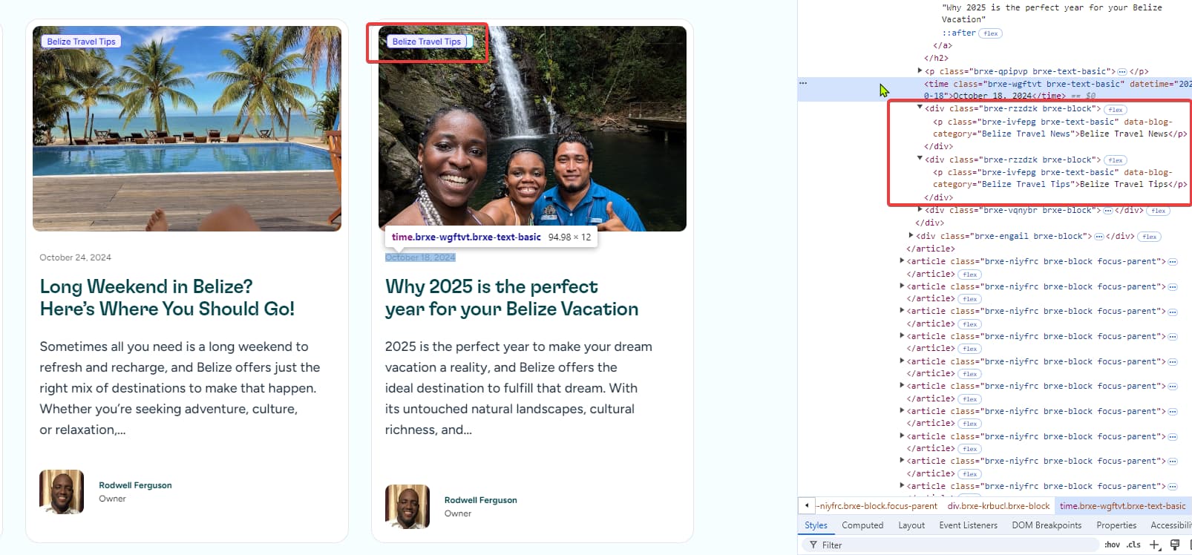Switch to the Computed tab
The width and height of the screenshot is (1192, 555).
tap(862, 525)
